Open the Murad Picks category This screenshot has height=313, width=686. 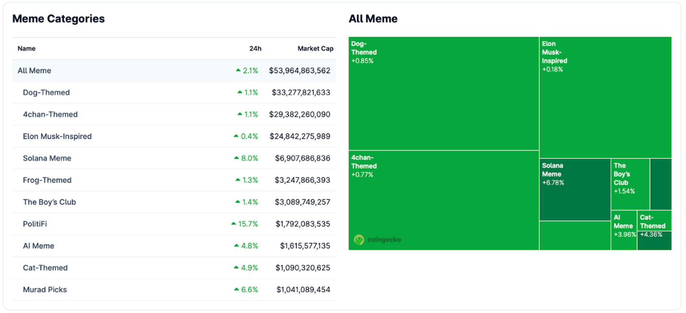click(45, 290)
